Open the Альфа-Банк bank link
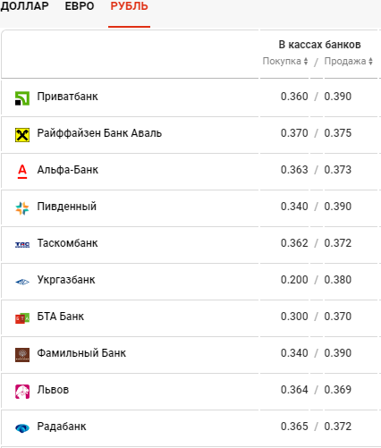Viewport: 381px width, 448px height. click(68, 170)
